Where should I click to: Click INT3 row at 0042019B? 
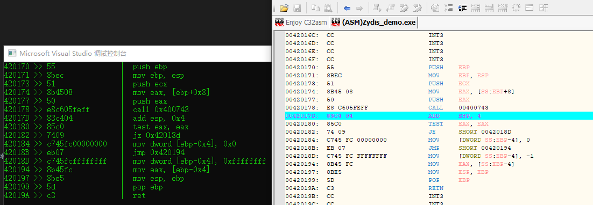point(439,196)
